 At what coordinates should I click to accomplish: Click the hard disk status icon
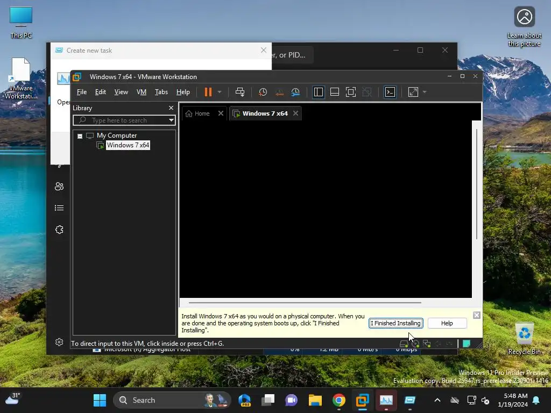(x=404, y=344)
